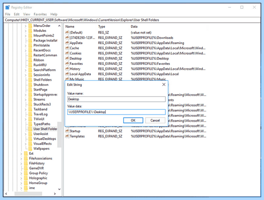Click the User Shell Folders folder icon

[30, 129]
